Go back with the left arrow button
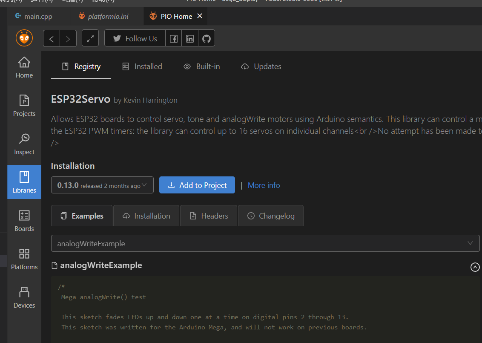The width and height of the screenshot is (482, 343). tap(52, 38)
